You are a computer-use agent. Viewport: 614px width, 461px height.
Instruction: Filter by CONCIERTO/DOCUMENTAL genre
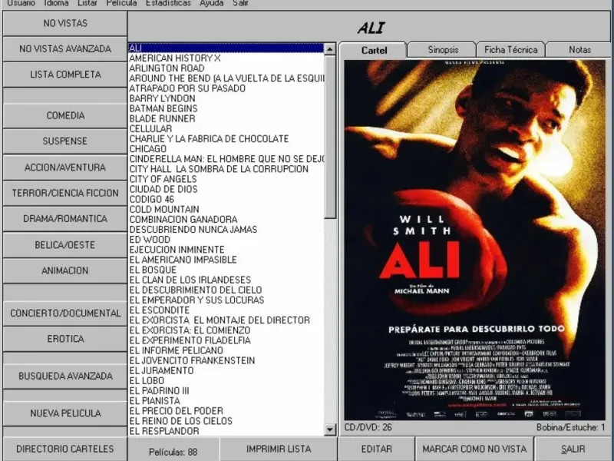(65, 313)
